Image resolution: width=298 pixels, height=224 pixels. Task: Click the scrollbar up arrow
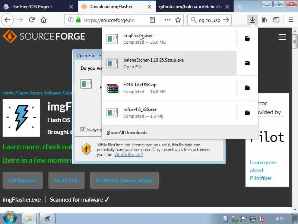coord(295,31)
